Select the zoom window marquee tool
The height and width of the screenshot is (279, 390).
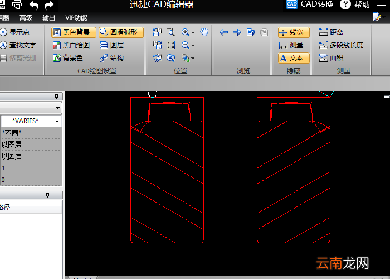(170, 32)
